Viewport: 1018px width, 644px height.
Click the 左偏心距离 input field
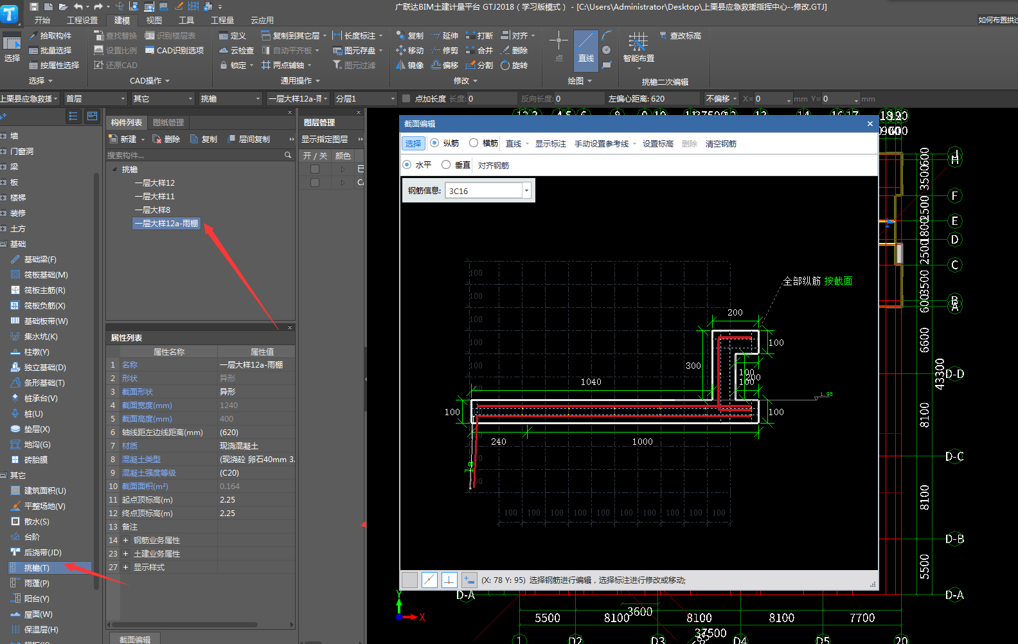point(674,98)
